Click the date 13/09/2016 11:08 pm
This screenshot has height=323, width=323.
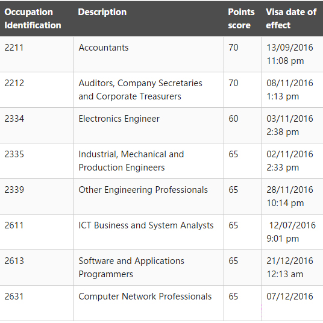point(290,54)
